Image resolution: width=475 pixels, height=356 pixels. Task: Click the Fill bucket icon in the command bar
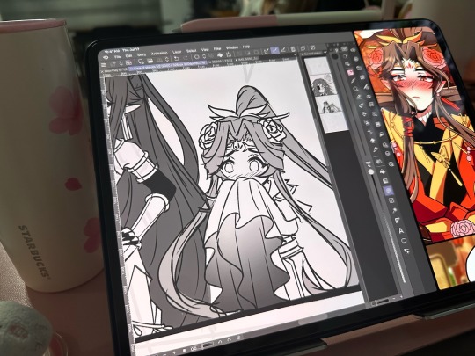220,55
